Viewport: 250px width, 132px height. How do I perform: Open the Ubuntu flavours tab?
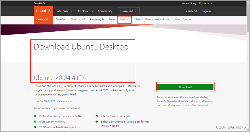(x=182, y=20)
